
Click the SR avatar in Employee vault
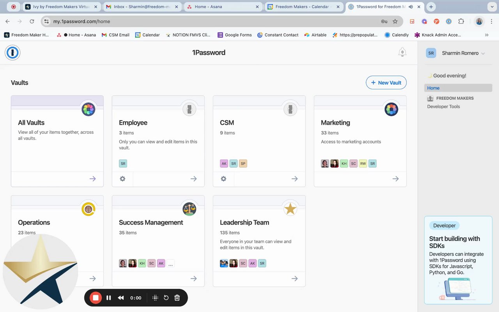[x=123, y=163]
